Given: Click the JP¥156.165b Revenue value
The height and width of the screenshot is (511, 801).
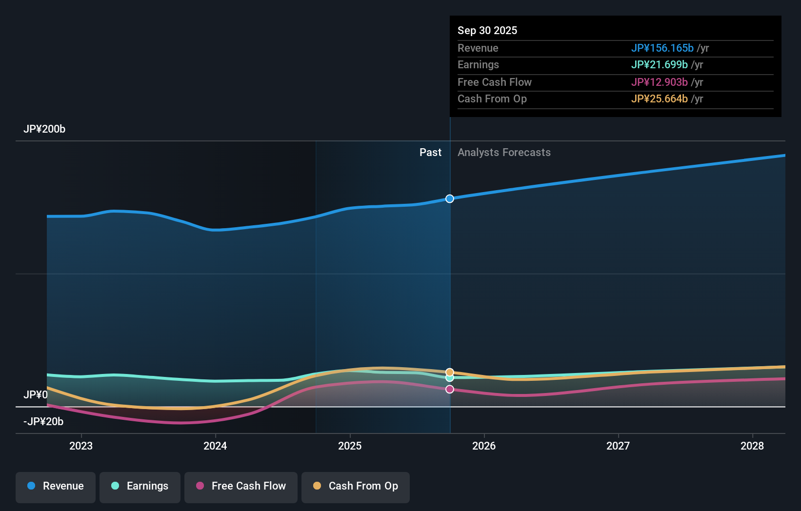Looking at the screenshot, I should (x=663, y=48).
